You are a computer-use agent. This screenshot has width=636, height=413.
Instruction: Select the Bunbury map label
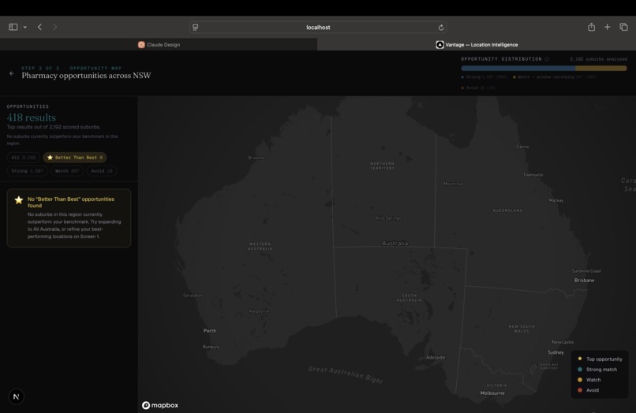coord(211,347)
